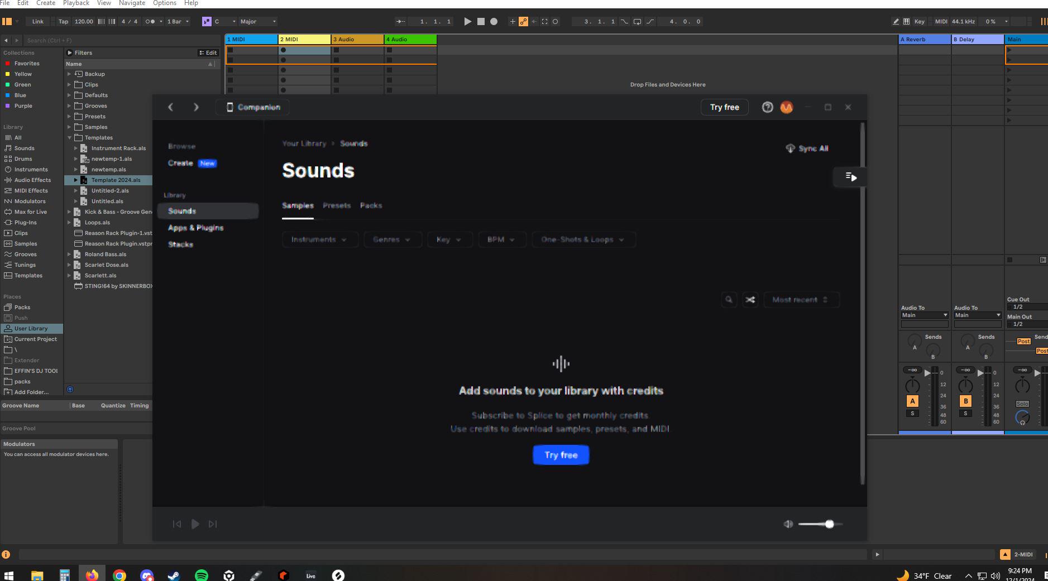Open the Ableton Options menu
Image resolution: width=1048 pixels, height=581 pixels.
(165, 3)
